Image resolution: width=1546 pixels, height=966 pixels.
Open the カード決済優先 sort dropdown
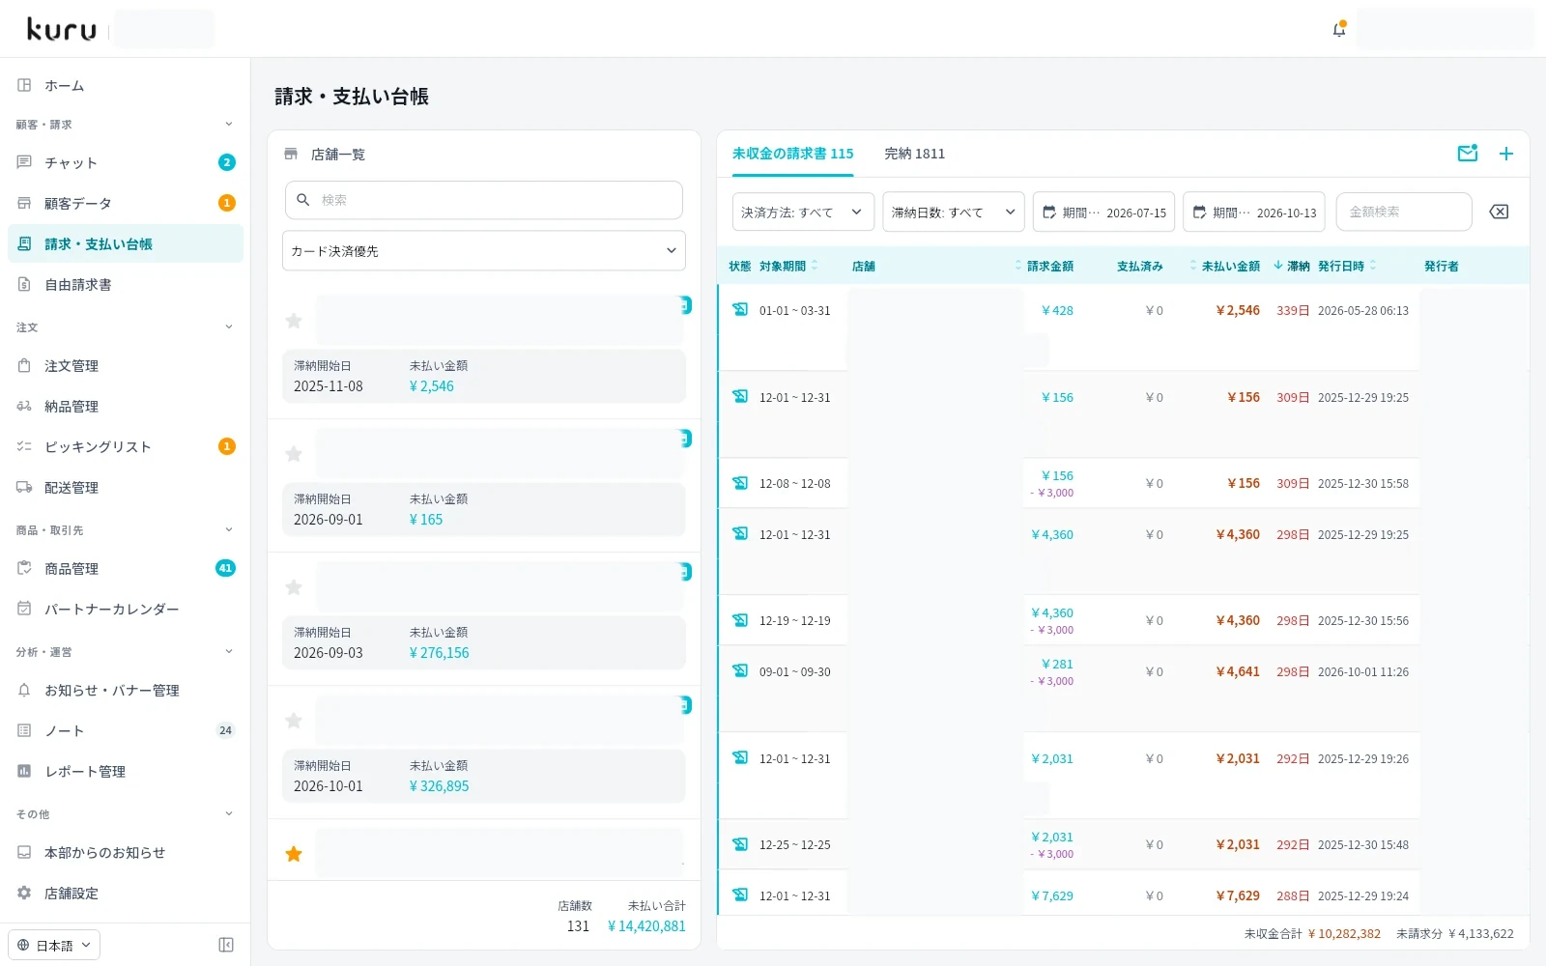pos(484,250)
